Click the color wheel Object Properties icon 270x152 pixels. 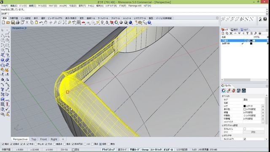click(x=116, y=22)
